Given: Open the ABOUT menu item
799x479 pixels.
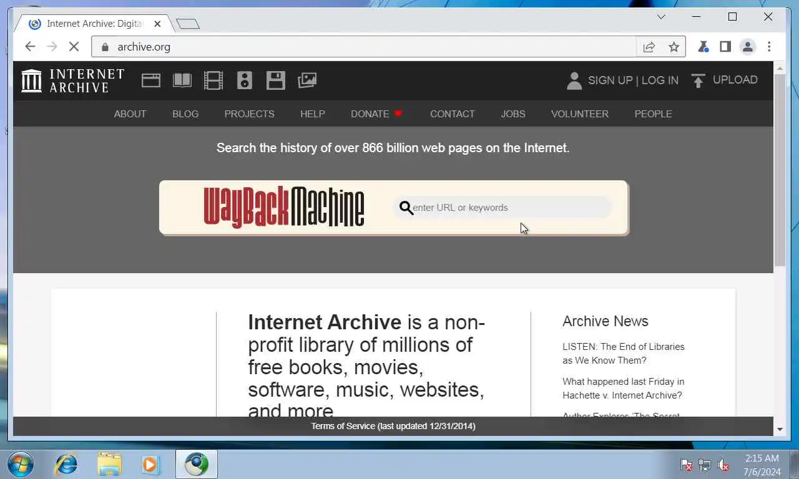Looking at the screenshot, I should (x=130, y=114).
